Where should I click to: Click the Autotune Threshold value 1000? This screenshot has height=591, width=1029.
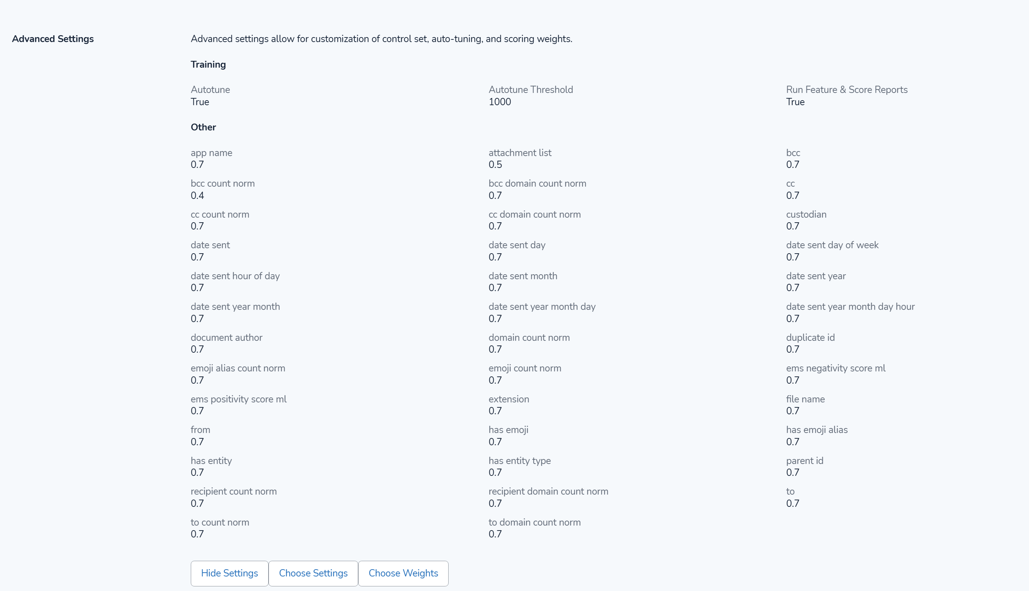(500, 102)
